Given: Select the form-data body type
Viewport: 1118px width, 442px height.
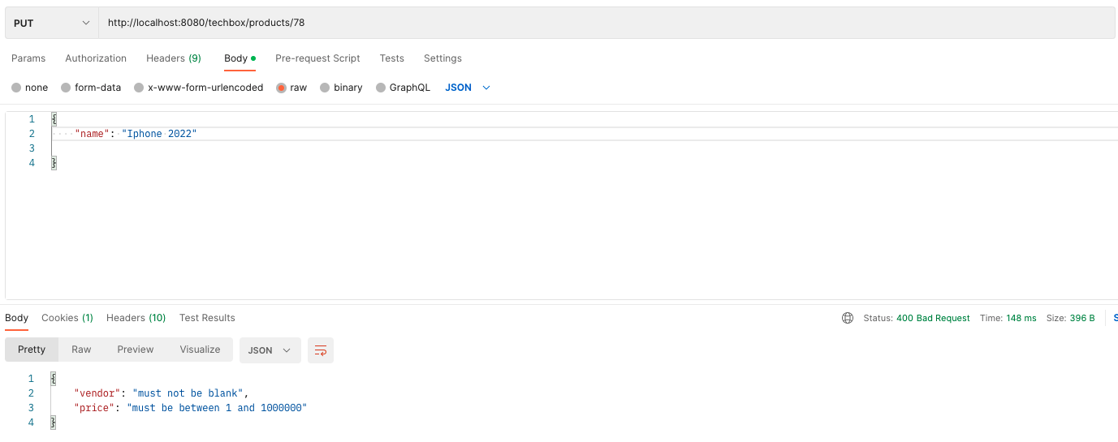Looking at the screenshot, I should 91,88.
